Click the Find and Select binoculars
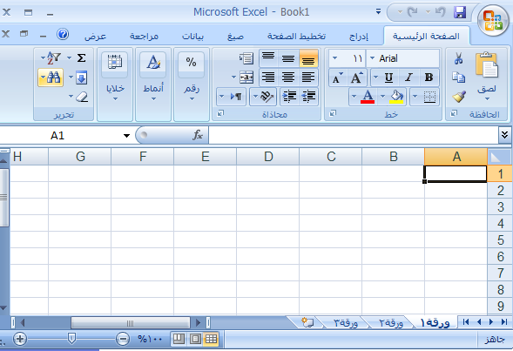 [x=54, y=78]
